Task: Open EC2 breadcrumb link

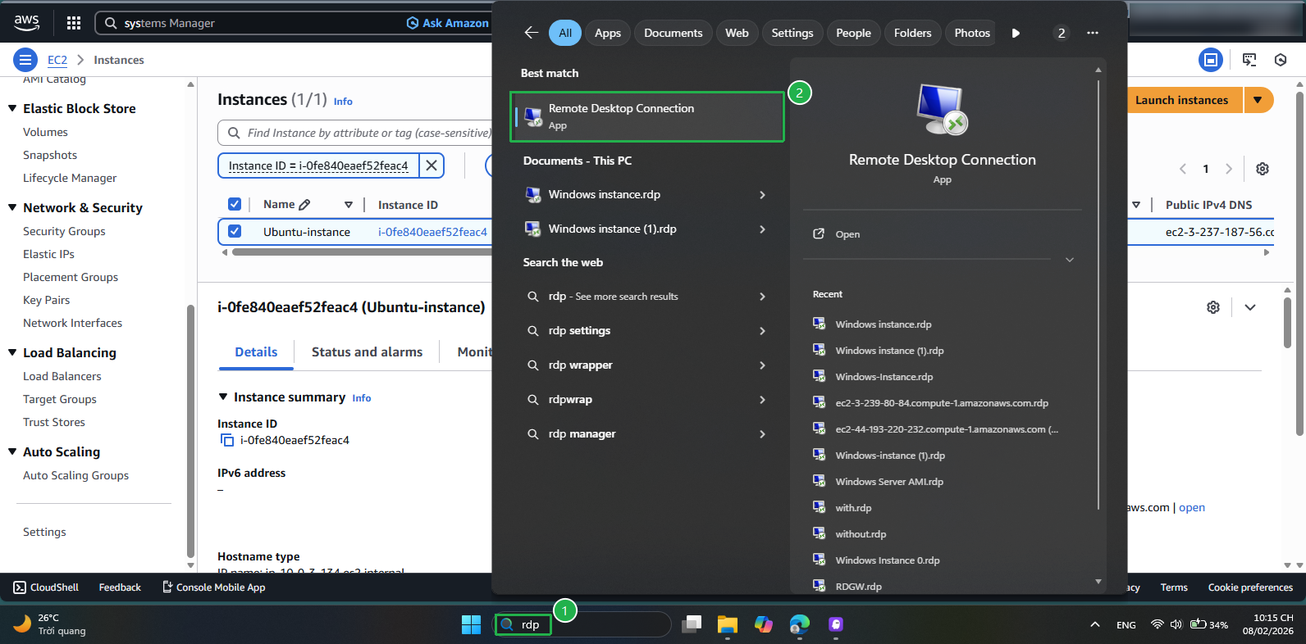Action: (x=57, y=60)
